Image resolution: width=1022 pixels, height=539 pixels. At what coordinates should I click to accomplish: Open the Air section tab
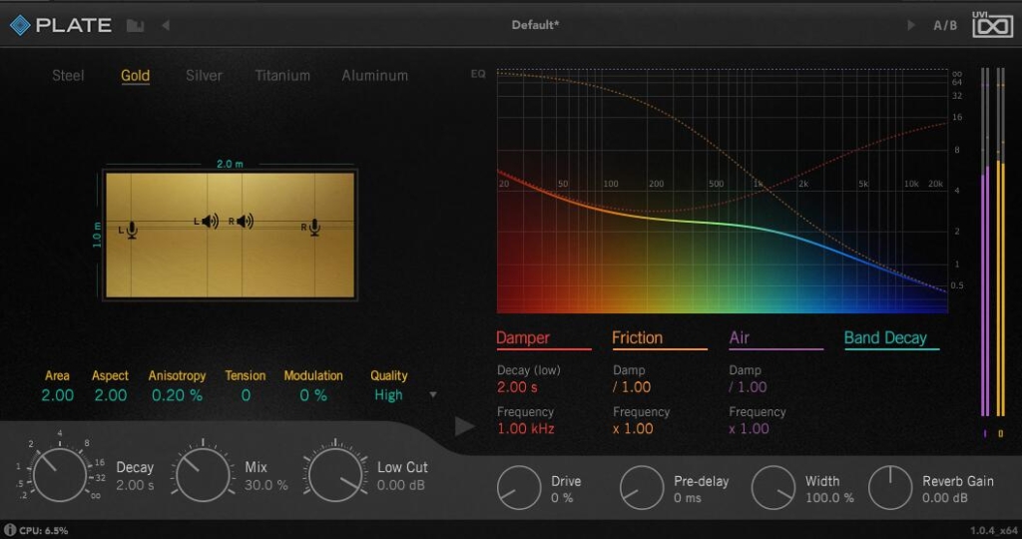tap(740, 337)
